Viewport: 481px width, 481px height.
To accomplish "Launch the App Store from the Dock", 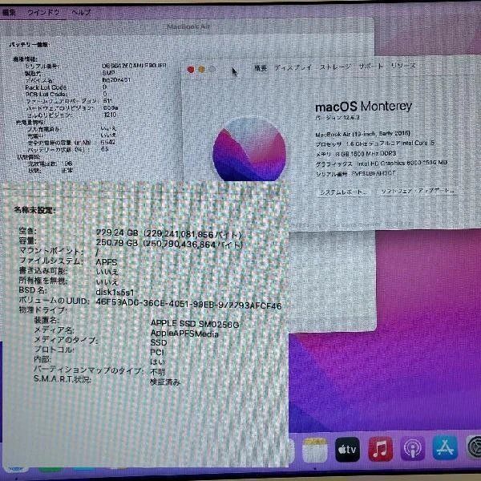I will (x=445, y=448).
